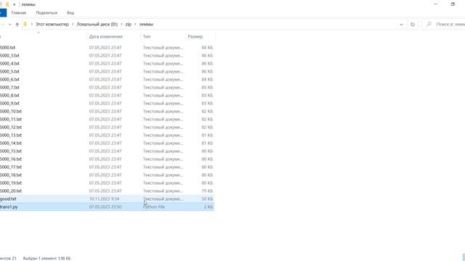The image size is (465, 261).
Task: Select file 5000_15.txt
Action: click(x=11, y=152)
